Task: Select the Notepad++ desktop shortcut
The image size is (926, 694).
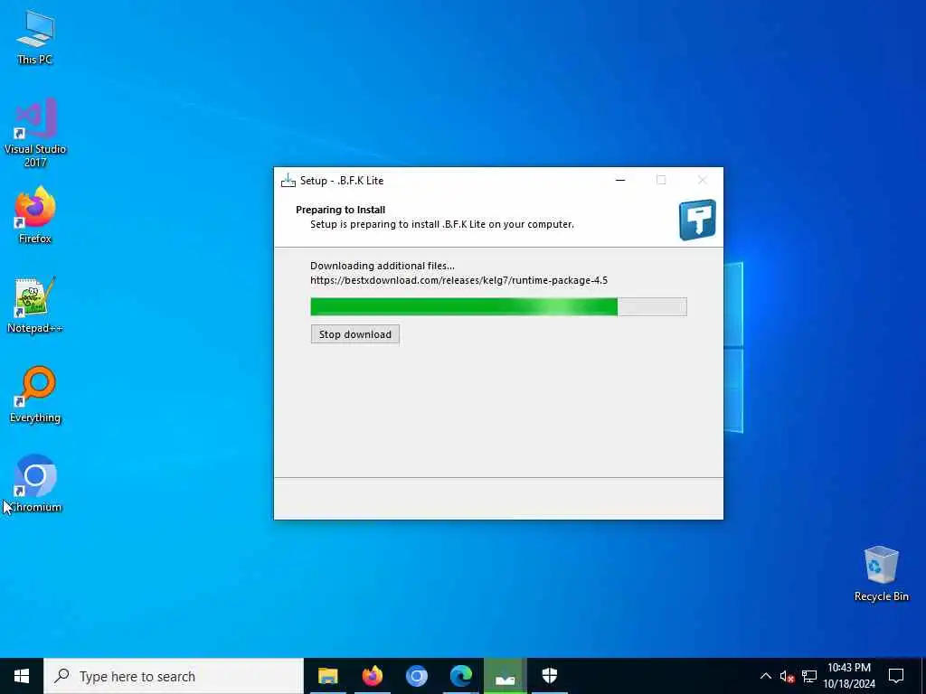Action: [35, 305]
